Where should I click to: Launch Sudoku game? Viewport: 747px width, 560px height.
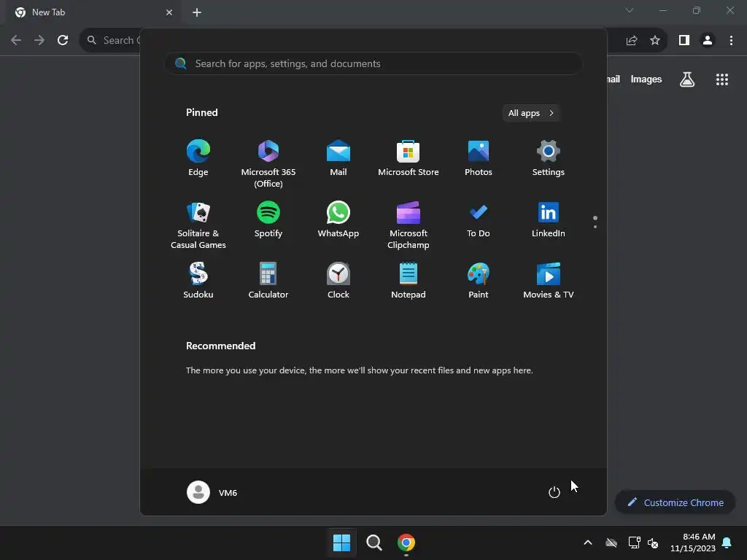pyautogui.click(x=198, y=281)
